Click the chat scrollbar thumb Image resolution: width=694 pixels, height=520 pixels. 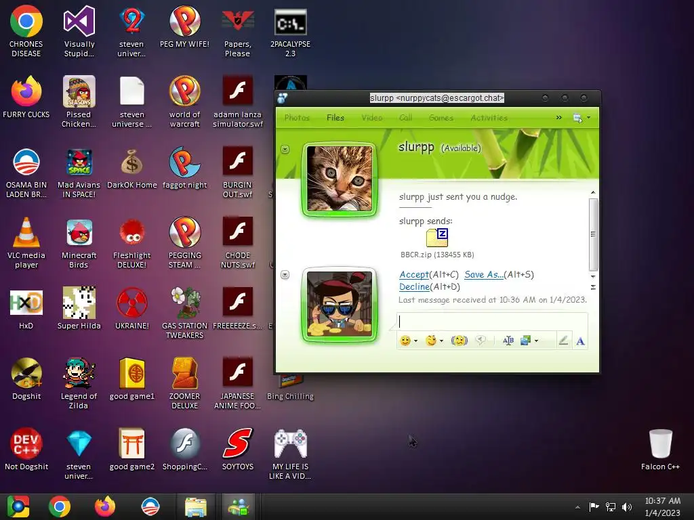click(593, 234)
